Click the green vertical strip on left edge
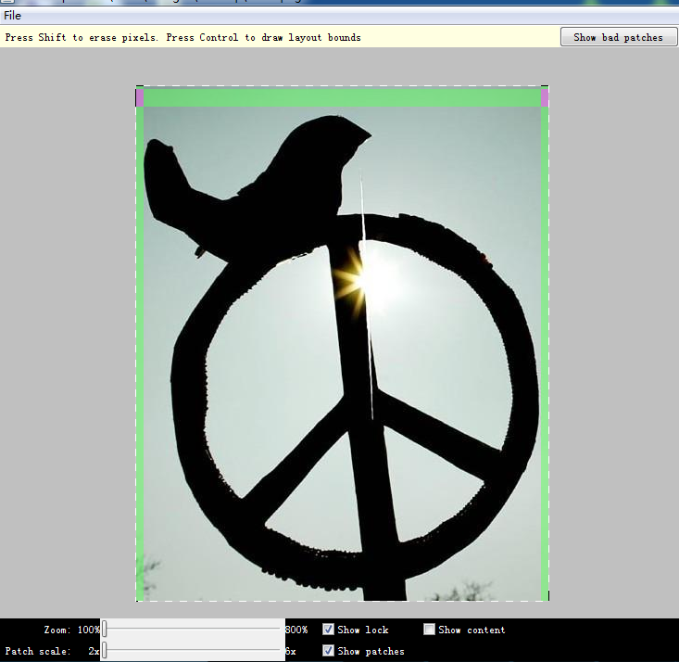Viewport: 679px width, 662px height. click(140, 352)
